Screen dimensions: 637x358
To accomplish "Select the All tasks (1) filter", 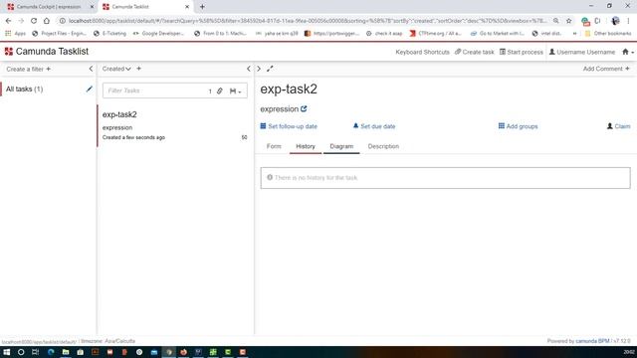I will pyautogui.click(x=24, y=89).
